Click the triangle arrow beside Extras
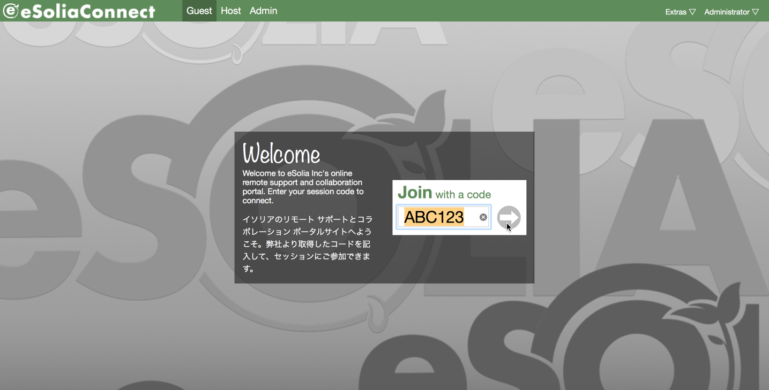Screen dimensions: 769x390 tap(692, 12)
